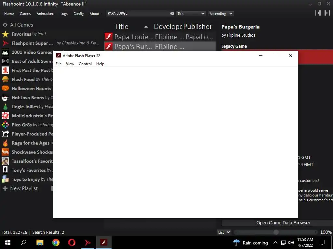333x249 pixels.
Task: Click the Flash icon on the Papa's Burgeria row
Action: [109, 46]
